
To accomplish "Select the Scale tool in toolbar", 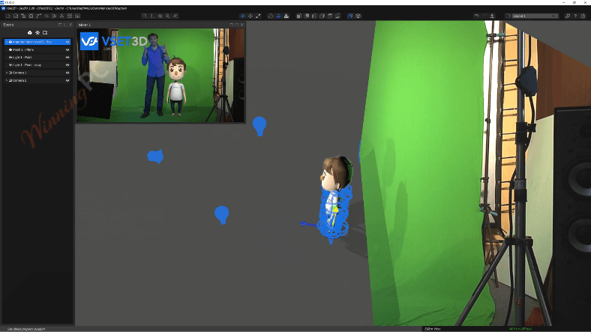I will [x=258, y=16].
